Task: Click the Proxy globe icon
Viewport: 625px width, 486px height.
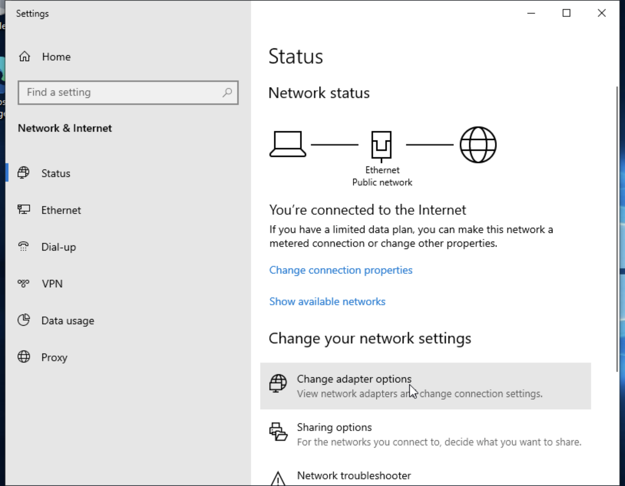Action: (x=23, y=357)
